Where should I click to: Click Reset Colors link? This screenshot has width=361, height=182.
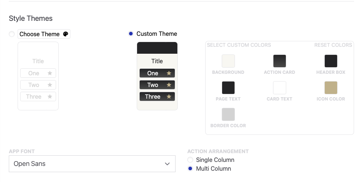[333, 45]
